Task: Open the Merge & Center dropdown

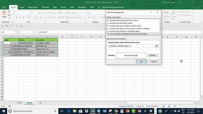Action: (x=84, y=17)
